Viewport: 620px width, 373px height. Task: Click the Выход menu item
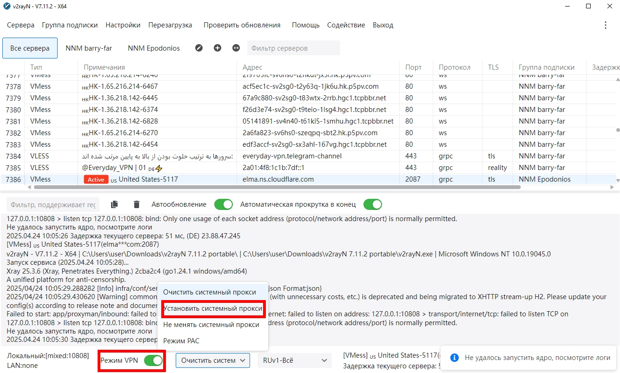pos(383,25)
